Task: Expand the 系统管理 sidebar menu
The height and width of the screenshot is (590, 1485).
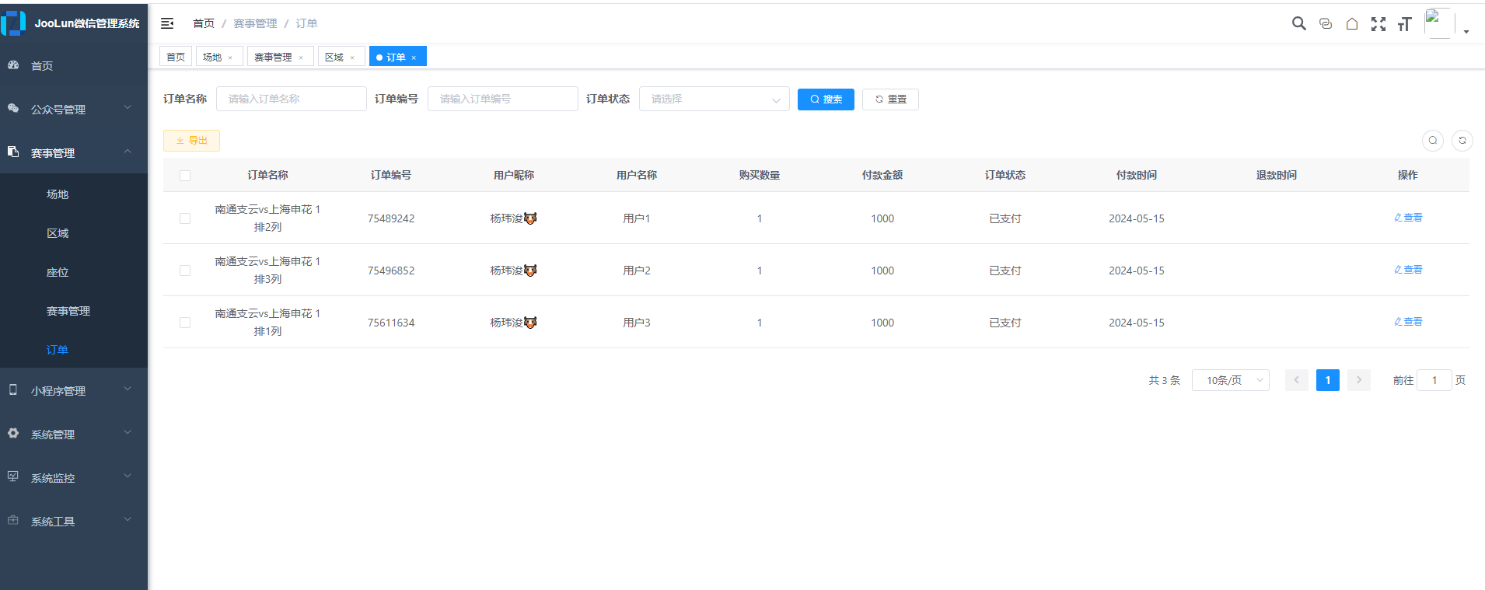Action: pos(74,434)
